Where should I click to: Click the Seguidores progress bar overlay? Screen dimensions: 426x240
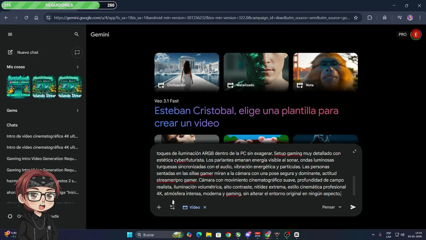pyautogui.click(x=59, y=5)
